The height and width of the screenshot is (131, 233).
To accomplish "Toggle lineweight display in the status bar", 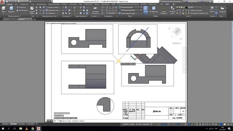I will [x=186, y=124].
